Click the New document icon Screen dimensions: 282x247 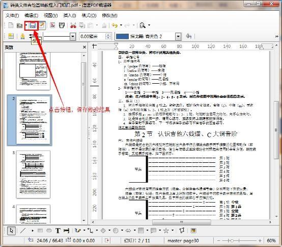pyautogui.click(x=11, y=26)
